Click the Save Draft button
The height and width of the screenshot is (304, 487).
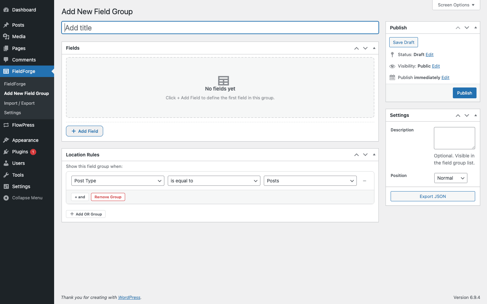(x=403, y=42)
